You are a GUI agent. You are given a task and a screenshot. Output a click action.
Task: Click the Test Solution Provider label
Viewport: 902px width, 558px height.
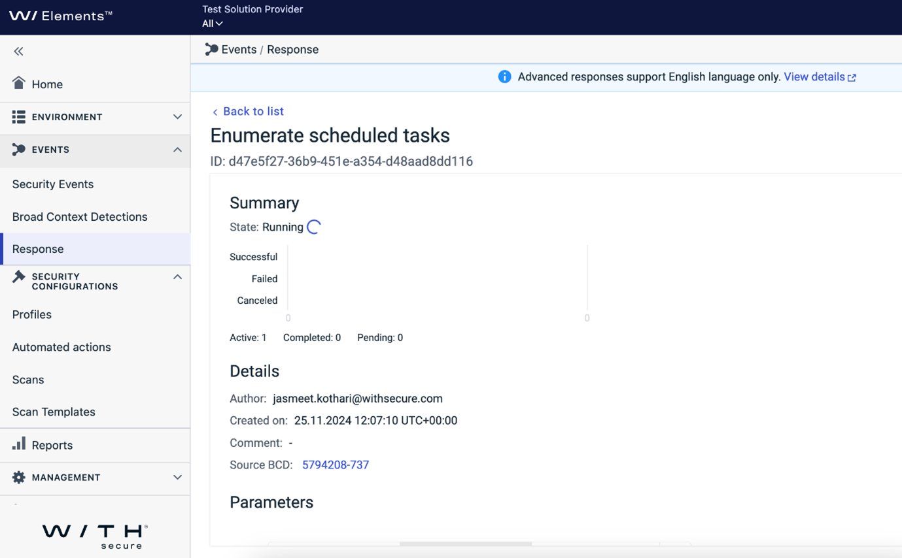tap(252, 9)
